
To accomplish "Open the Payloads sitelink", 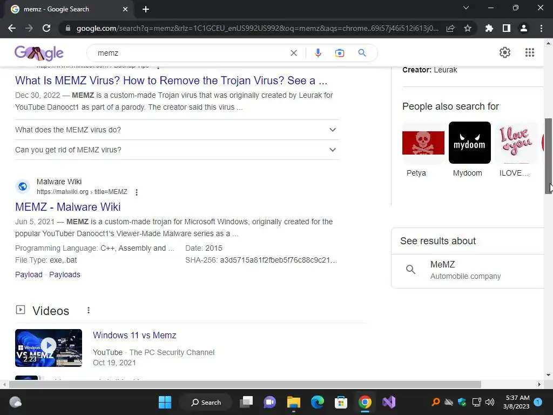I will coord(65,275).
